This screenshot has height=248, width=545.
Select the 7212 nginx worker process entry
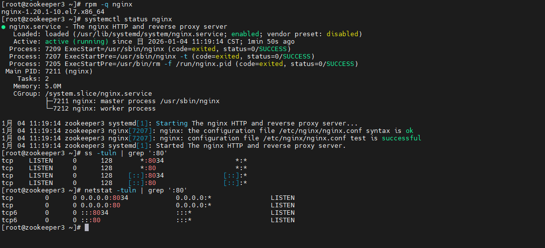[101, 109]
